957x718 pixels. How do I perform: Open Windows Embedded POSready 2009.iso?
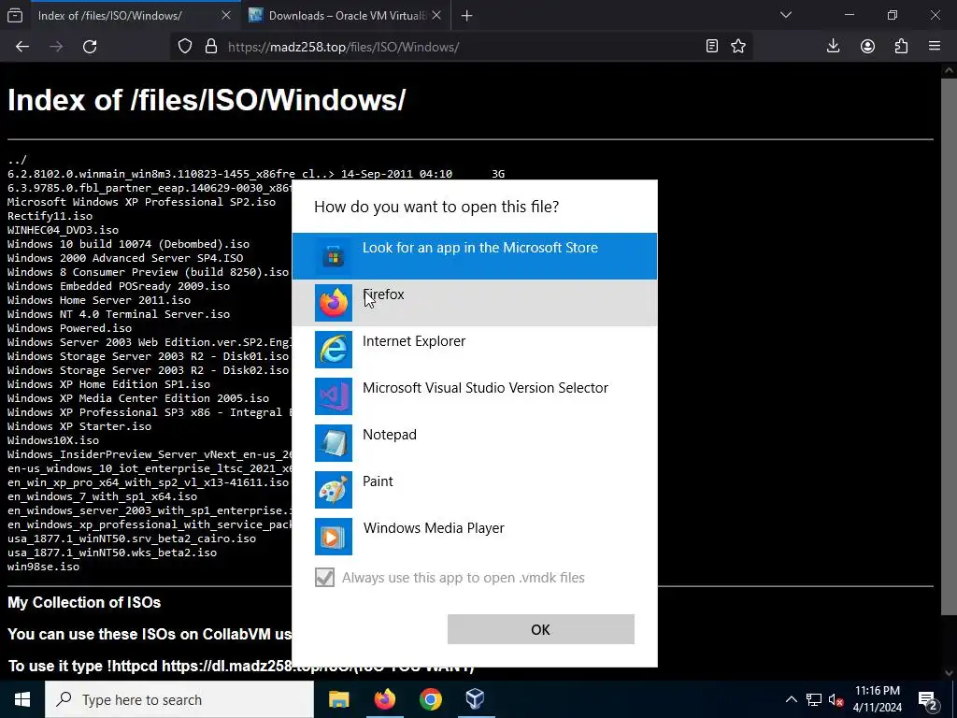(x=119, y=286)
